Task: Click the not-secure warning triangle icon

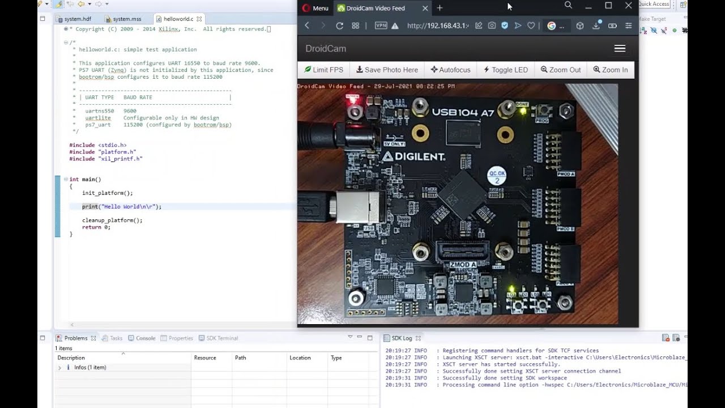Action: click(395, 25)
